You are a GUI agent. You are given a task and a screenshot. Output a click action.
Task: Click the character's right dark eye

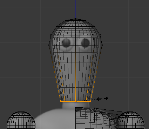85,43
